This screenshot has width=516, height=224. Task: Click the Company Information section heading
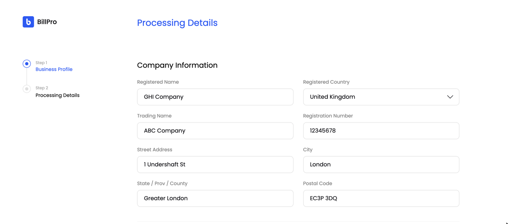[x=177, y=65]
